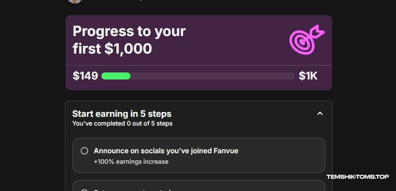Click the $1K goal label

coord(308,76)
